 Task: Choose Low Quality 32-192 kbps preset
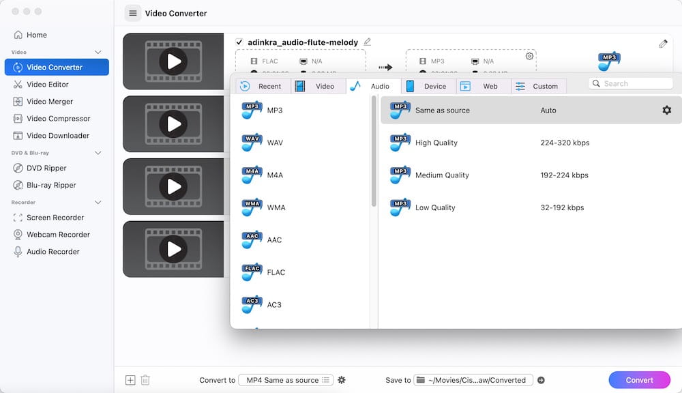531,207
